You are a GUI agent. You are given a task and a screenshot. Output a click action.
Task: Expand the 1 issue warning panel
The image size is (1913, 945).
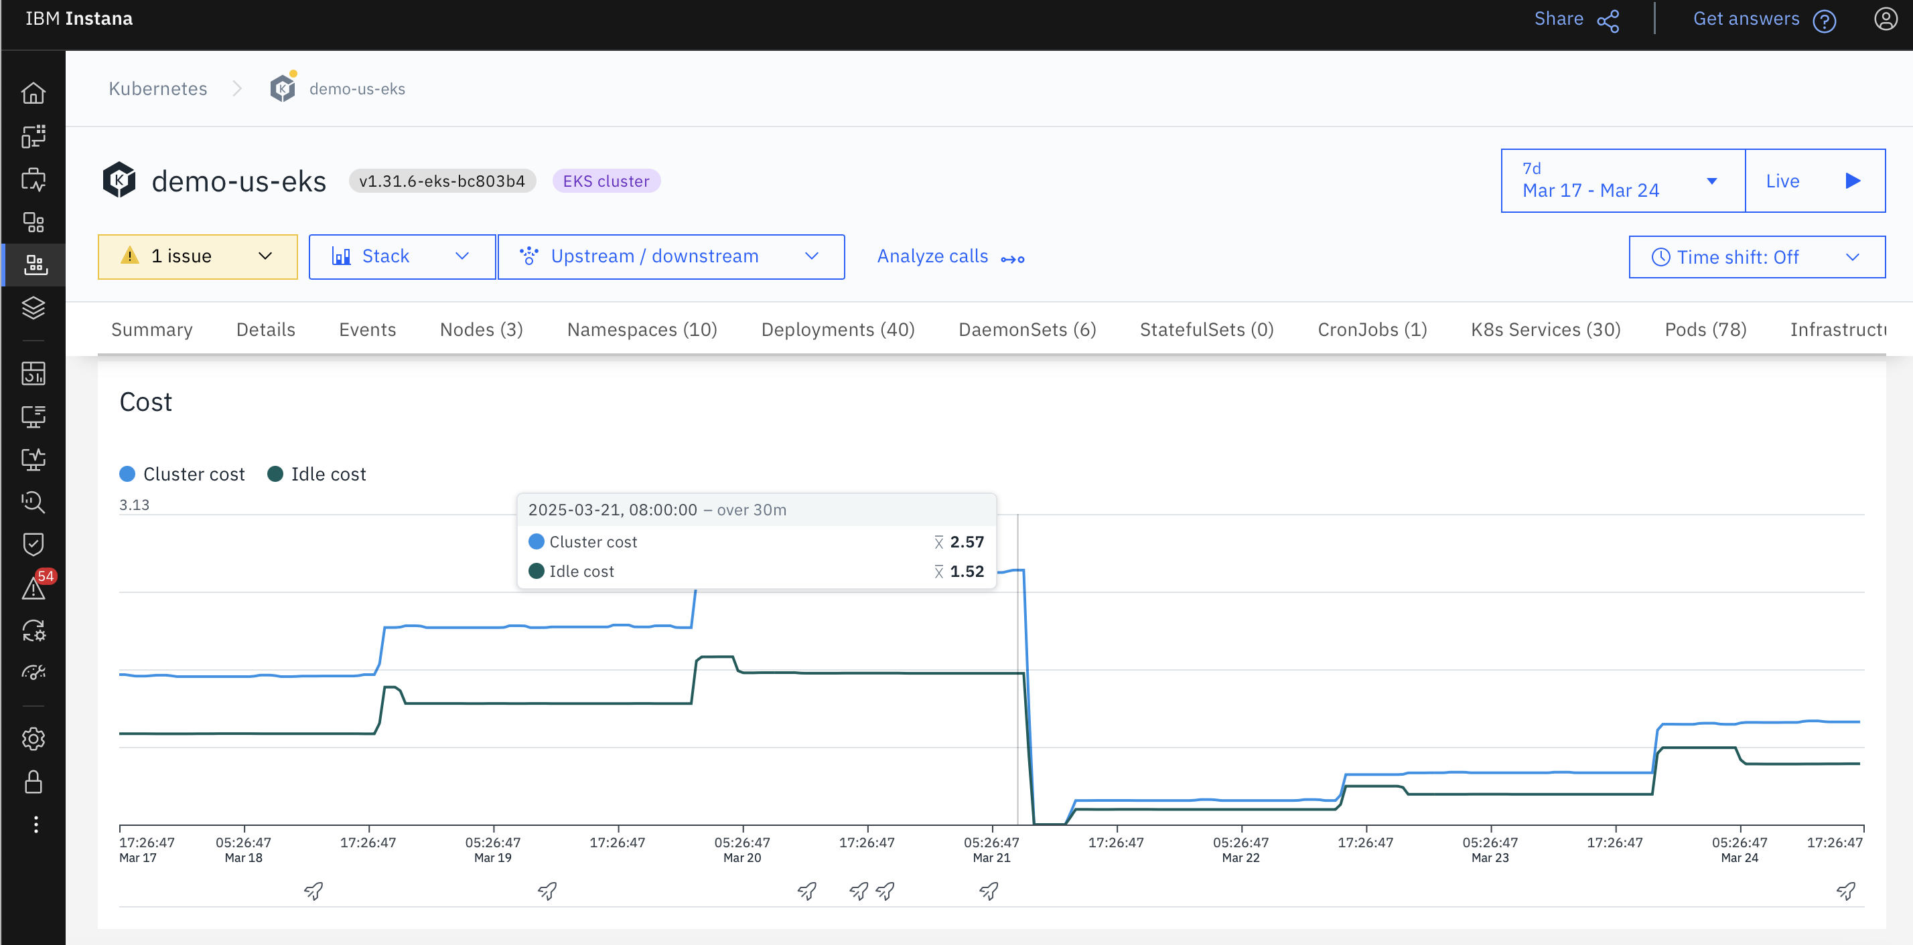(x=197, y=256)
